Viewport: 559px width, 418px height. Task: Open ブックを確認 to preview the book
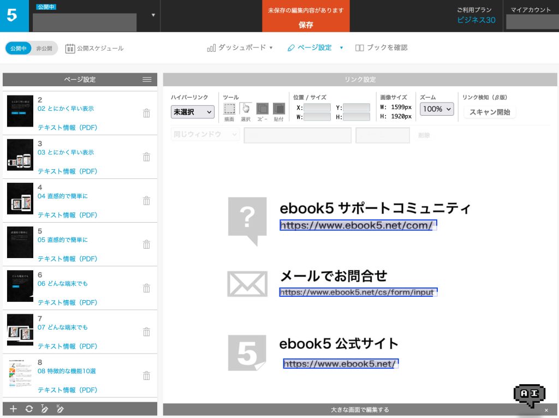(381, 48)
